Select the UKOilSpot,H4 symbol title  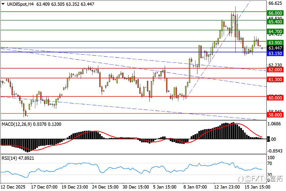pyautogui.click(x=20, y=4)
